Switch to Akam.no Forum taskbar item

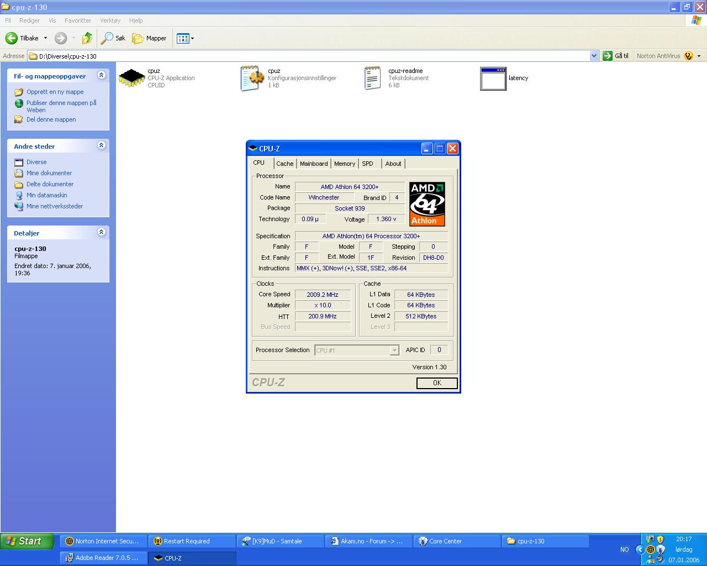[x=369, y=541]
